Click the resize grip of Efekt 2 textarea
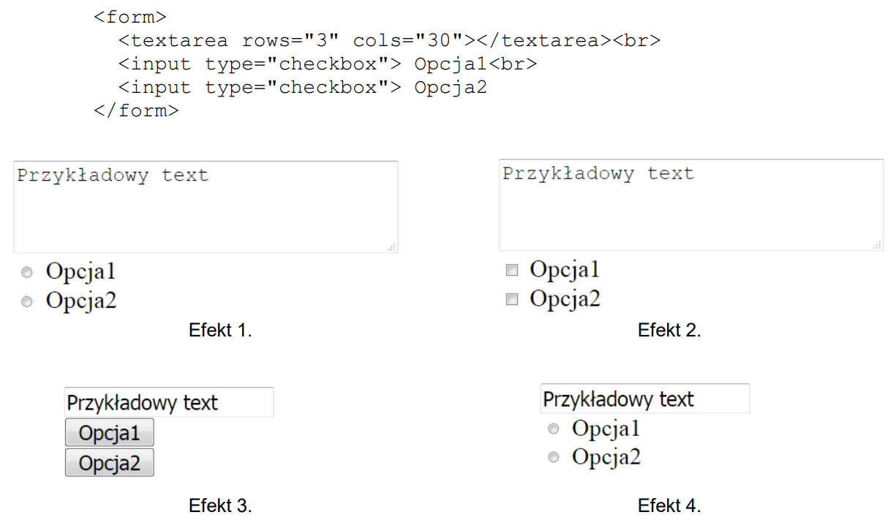The image size is (896, 523). pyautogui.click(x=878, y=246)
